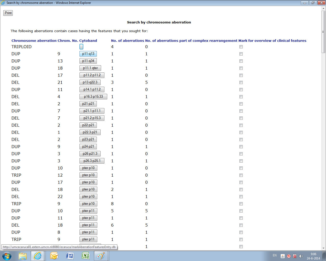Select the p21.2 p15.3 cytoband button
Viewport: 326px width, 261px height.
click(x=92, y=118)
